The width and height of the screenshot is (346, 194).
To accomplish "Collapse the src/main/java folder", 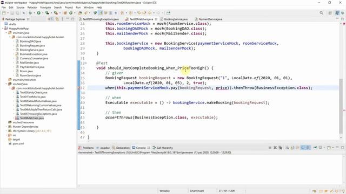I will [6, 33].
